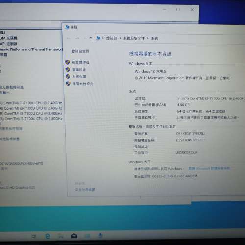Open 控制台首頁 link in sidebar
The height and width of the screenshot is (245, 245).
[x=80, y=51]
